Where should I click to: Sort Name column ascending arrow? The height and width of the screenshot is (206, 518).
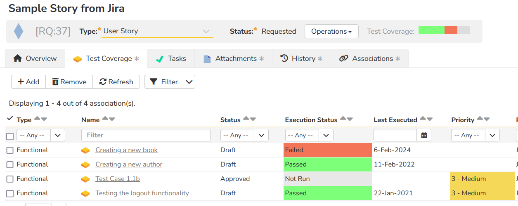[105, 119]
